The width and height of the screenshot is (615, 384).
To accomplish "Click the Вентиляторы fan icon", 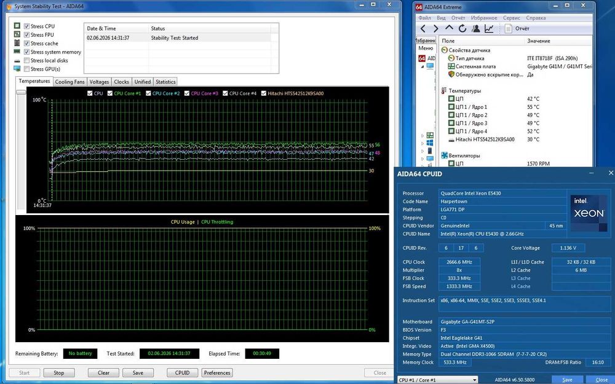I will coord(445,155).
